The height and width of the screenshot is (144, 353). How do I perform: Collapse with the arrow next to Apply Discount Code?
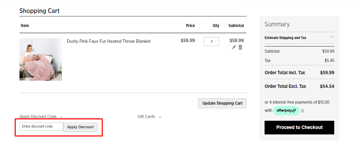(x=61, y=117)
